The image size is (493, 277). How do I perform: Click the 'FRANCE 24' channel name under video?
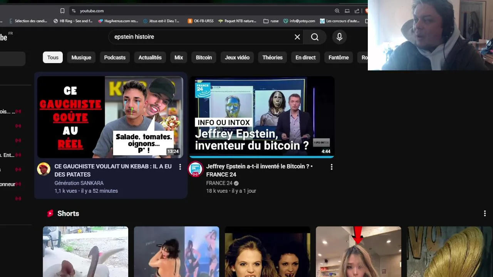click(x=219, y=183)
